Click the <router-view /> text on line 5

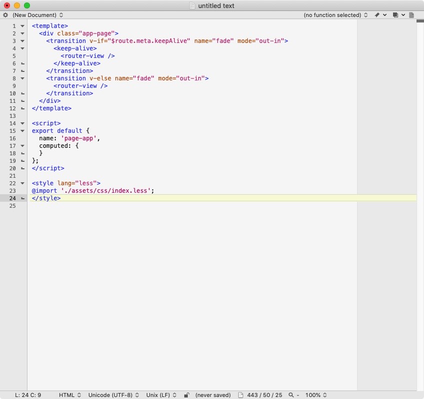coord(87,56)
